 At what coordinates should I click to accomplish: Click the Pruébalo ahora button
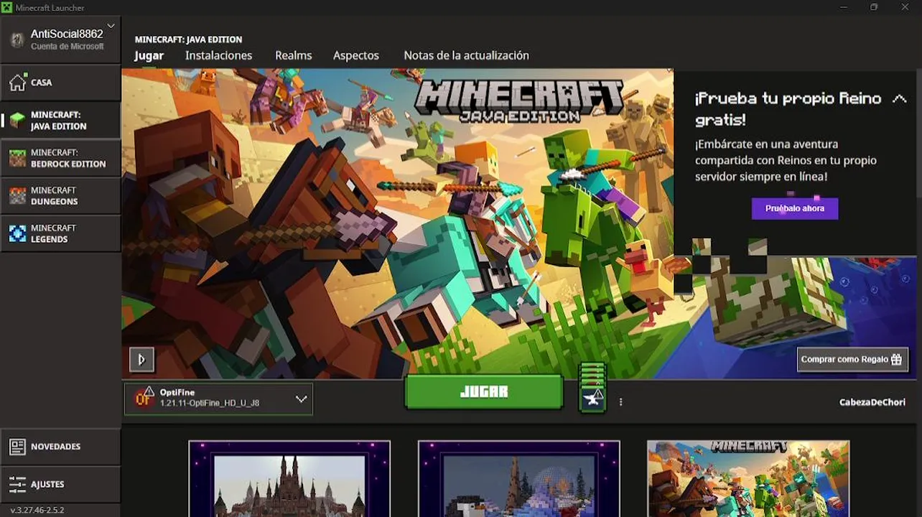click(795, 208)
